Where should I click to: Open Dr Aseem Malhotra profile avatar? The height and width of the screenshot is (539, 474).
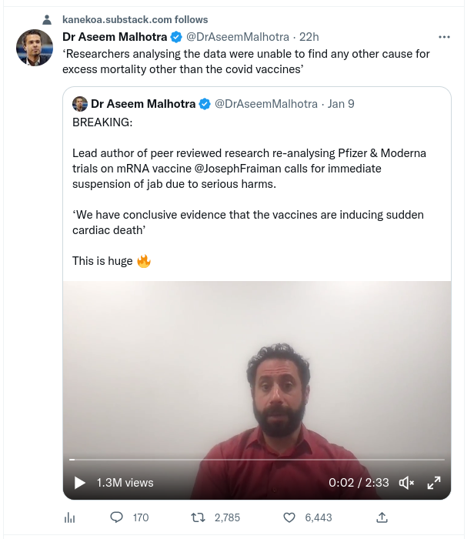tap(35, 49)
